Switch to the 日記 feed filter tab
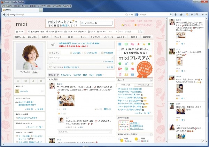Viewport: 209px width, 147px height. pyautogui.click(x=85, y=75)
